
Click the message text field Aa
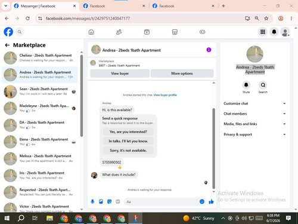pos(162,202)
